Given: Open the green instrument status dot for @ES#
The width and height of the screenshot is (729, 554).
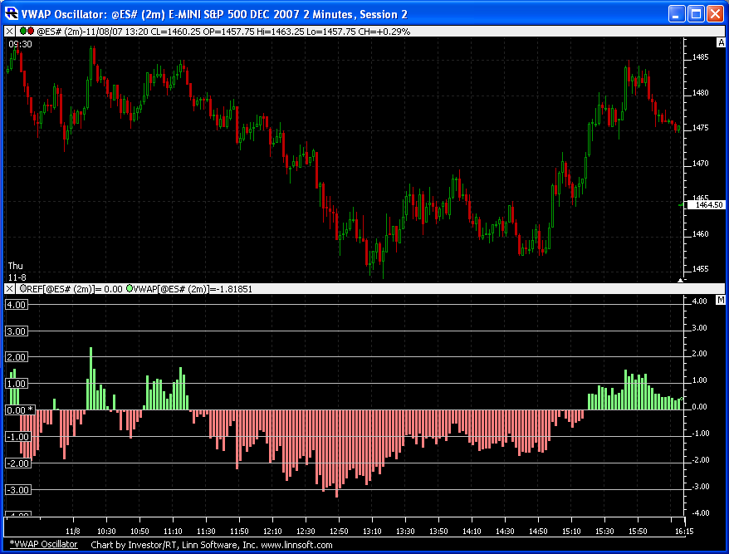Looking at the screenshot, I should 22,32.
